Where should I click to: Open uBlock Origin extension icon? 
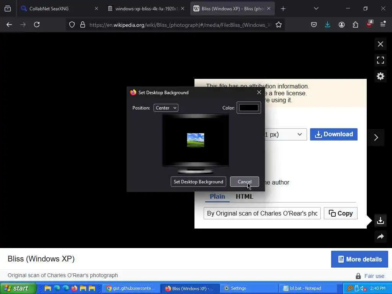(369, 24)
